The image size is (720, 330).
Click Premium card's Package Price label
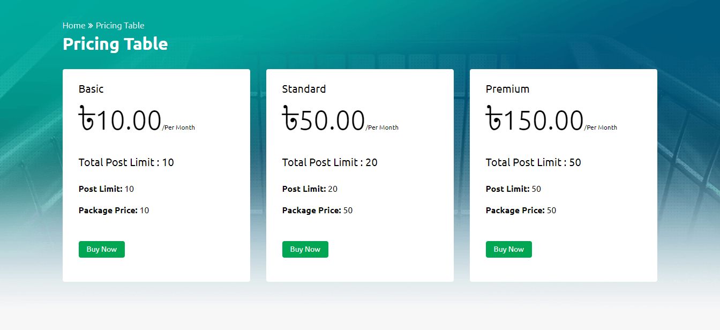pyautogui.click(x=515, y=211)
